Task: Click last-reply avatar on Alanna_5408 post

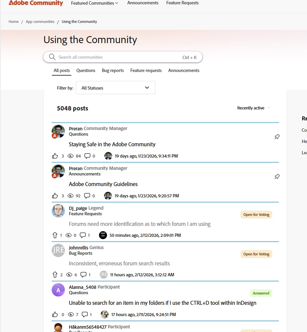Action: (105, 314)
